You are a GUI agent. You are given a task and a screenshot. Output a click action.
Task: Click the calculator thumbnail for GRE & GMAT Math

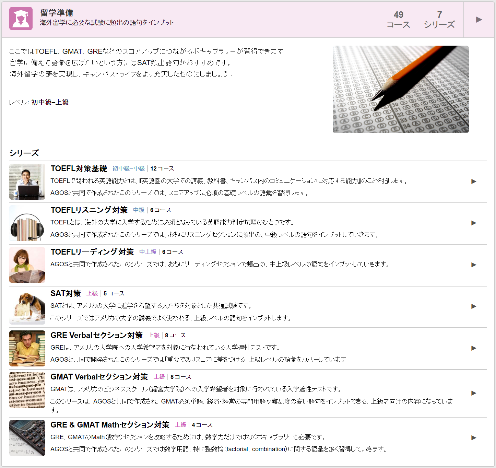(x=27, y=438)
